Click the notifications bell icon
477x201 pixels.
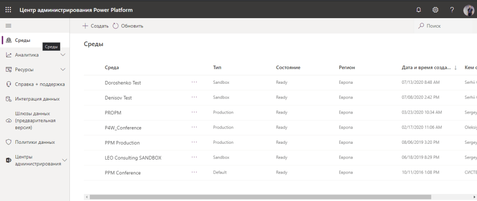click(418, 9)
